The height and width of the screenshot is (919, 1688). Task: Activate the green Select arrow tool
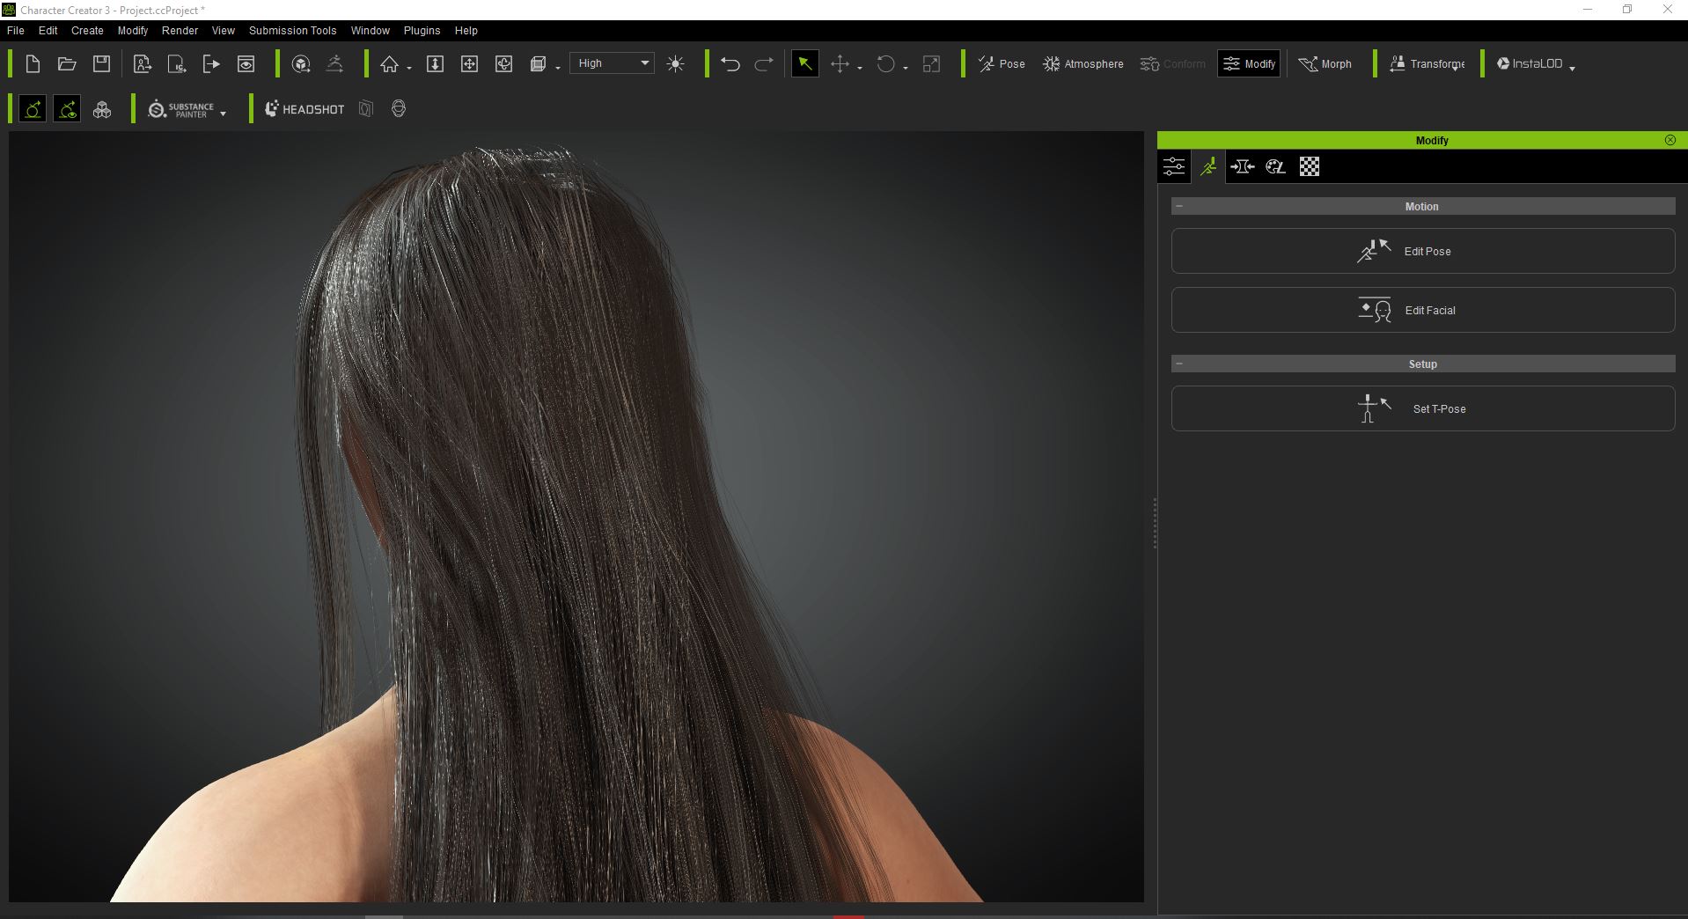click(804, 63)
